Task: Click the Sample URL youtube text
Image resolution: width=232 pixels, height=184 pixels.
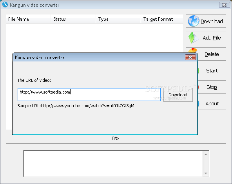Action: click(x=76, y=106)
